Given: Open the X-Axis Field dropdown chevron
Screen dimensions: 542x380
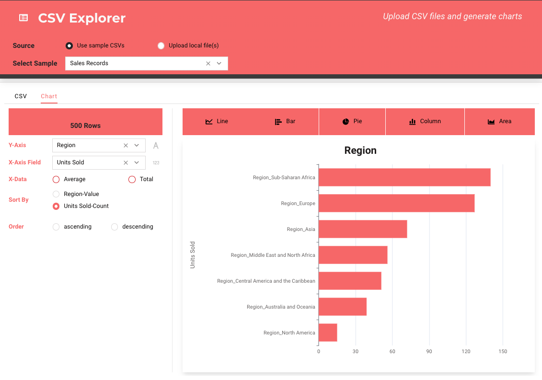Looking at the screenshot, I should (x=137, y=162).
